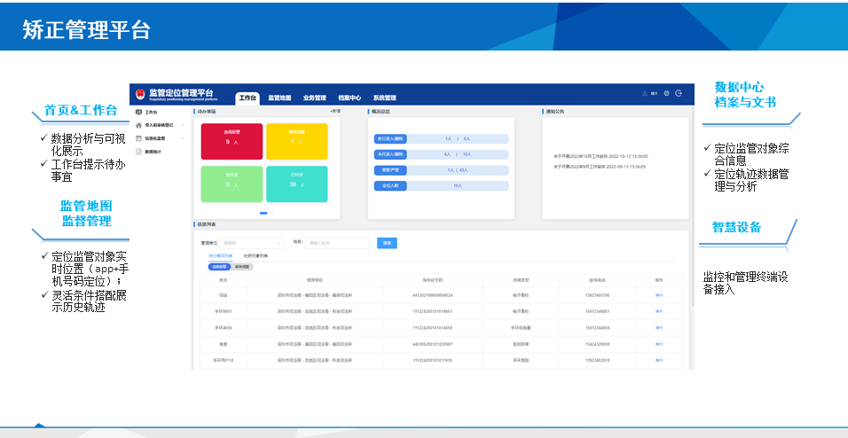Click the 数据统计 document icon in sidebar
Screen dimensions: 848x438
point(138,152)
